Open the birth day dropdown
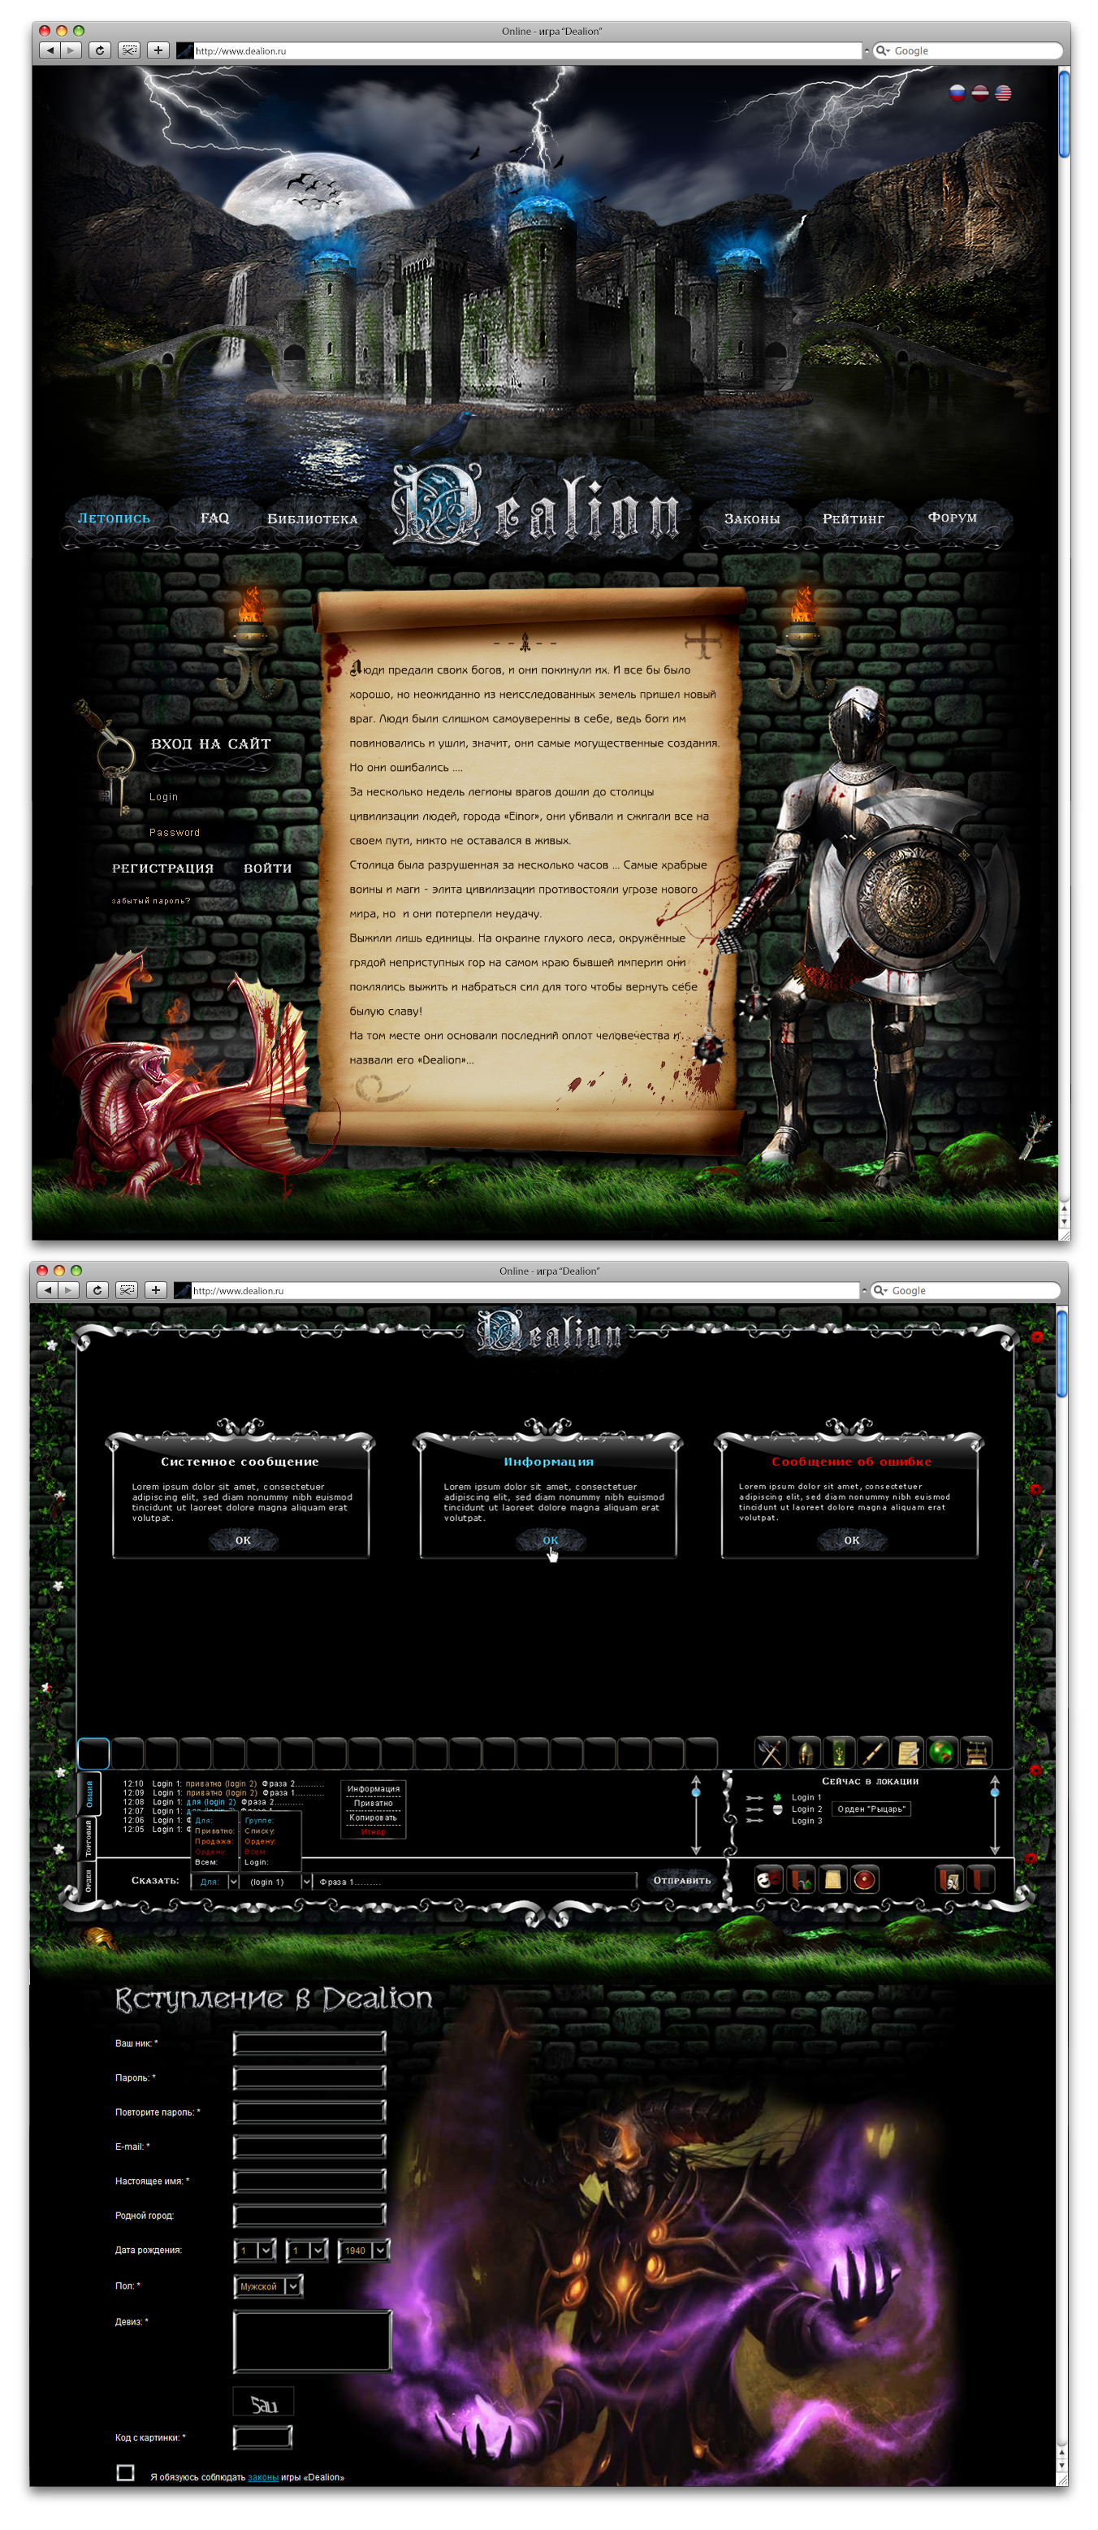The width and height of the screenshot is (1098, 2530). click(x=254, y=2250)
